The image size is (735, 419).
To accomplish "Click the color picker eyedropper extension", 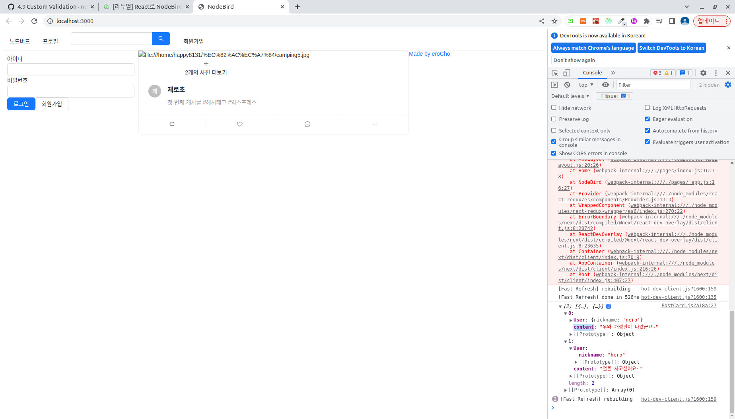I will point(622,21).
